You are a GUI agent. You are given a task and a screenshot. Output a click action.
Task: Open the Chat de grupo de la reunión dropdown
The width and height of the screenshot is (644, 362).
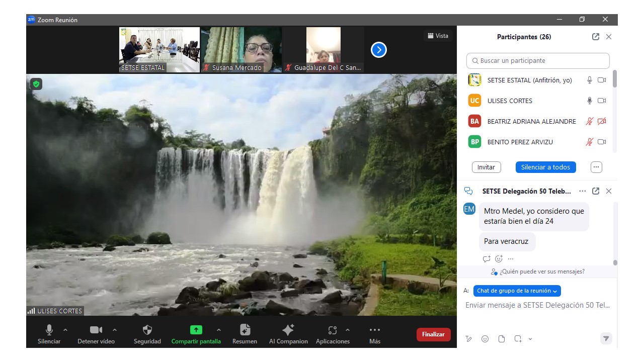(x=517, y=291)
